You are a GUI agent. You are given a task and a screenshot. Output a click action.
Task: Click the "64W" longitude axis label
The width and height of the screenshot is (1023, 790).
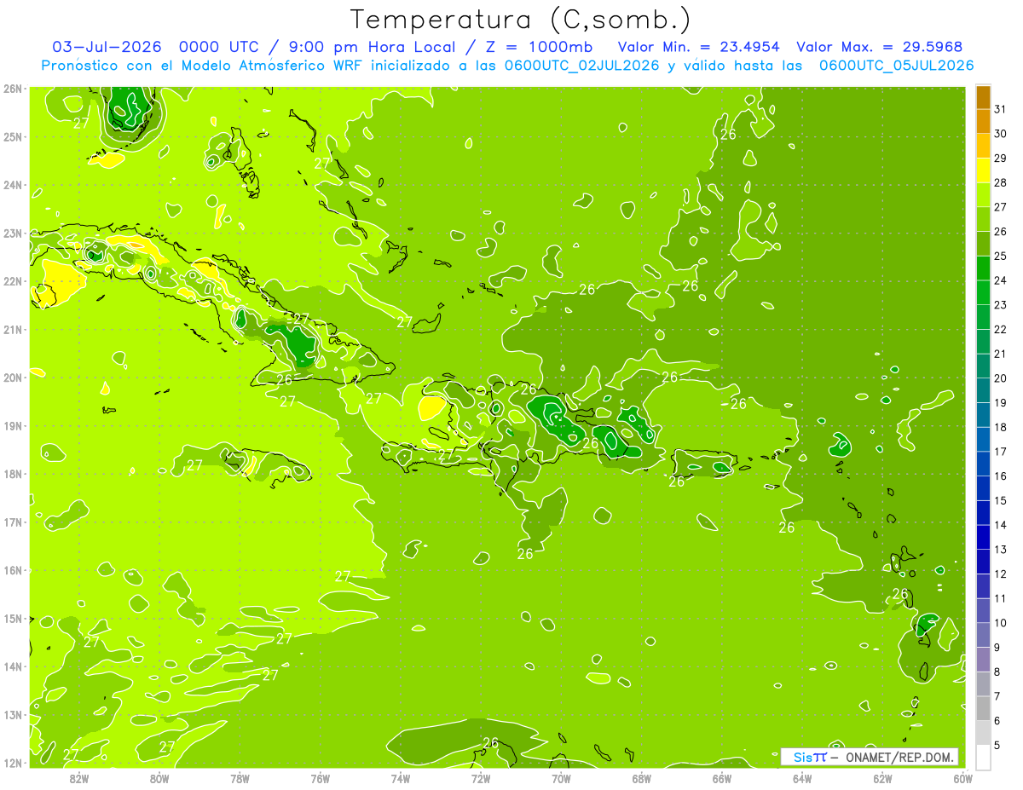click(x=802, y=778)
